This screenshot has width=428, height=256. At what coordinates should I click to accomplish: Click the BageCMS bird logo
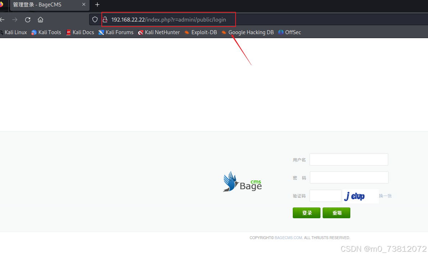tap(242, 182)
